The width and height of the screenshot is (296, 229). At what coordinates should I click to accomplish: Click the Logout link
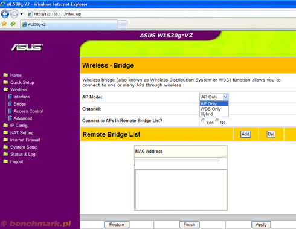click(17, 161)
